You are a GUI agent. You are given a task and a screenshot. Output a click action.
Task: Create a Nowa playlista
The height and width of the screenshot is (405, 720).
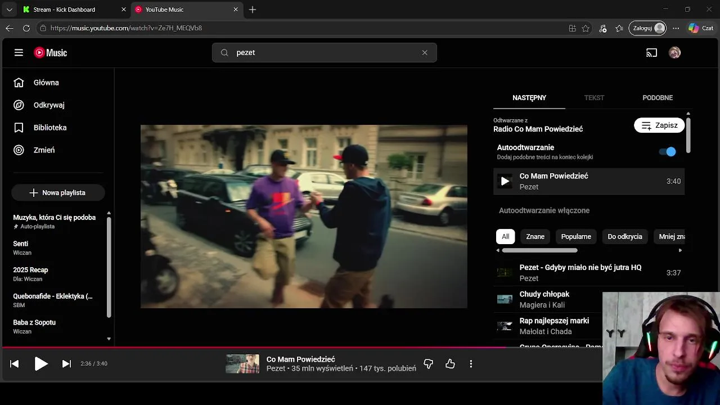[58, 193]
